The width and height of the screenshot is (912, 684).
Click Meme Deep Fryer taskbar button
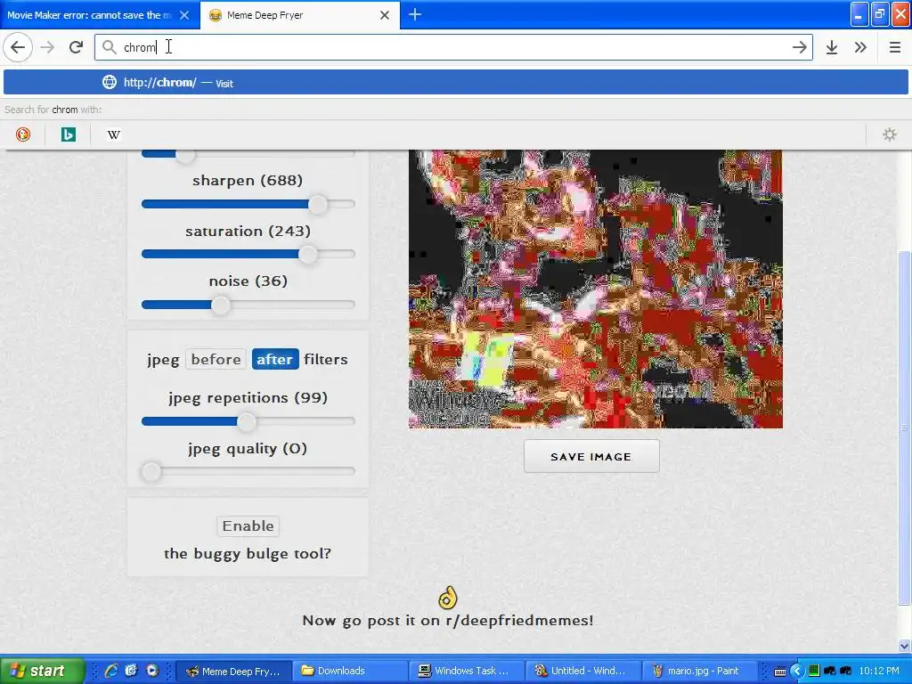[x=233, y=671]
